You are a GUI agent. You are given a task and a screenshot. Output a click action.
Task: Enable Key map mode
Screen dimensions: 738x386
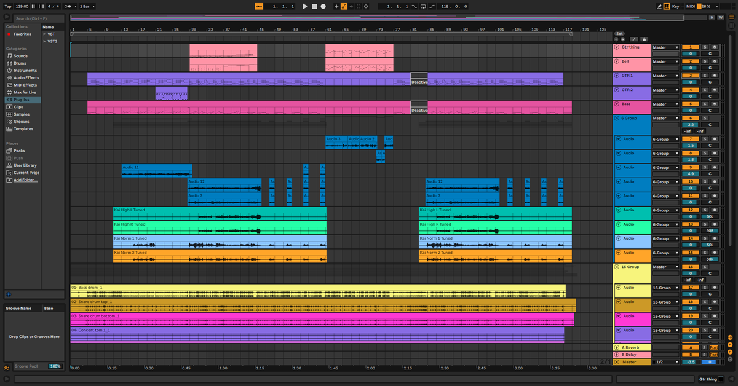click(x=676, y=6)
